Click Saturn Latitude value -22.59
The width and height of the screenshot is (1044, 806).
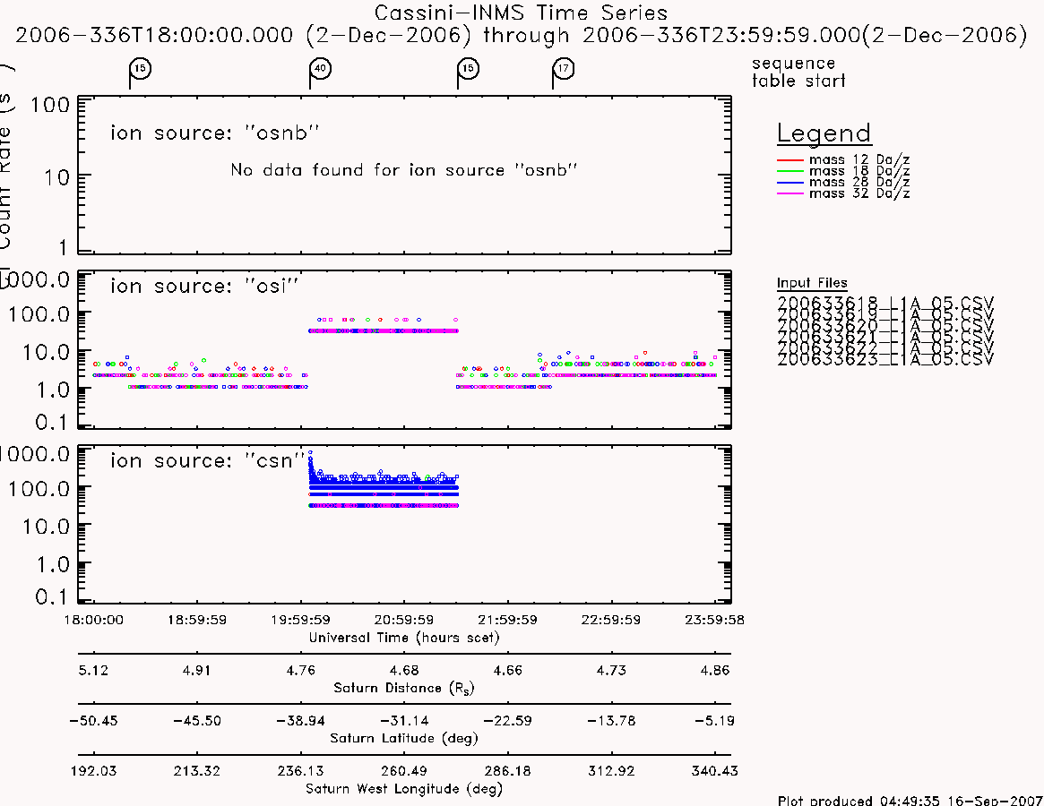coord(507,721)
